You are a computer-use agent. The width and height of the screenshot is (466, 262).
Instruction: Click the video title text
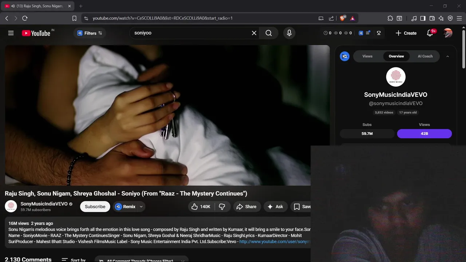point(126,194)
